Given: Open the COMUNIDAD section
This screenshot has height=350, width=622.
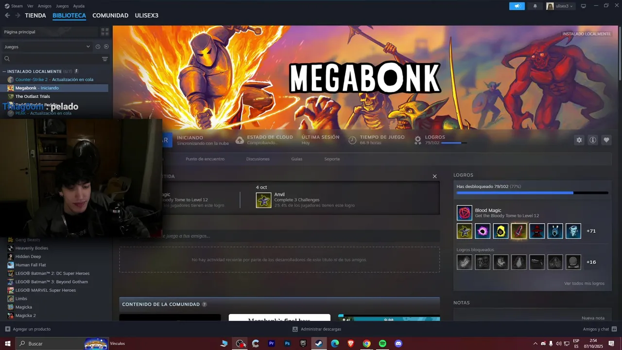Looking at the screenshot, I should tap(110, 16).
